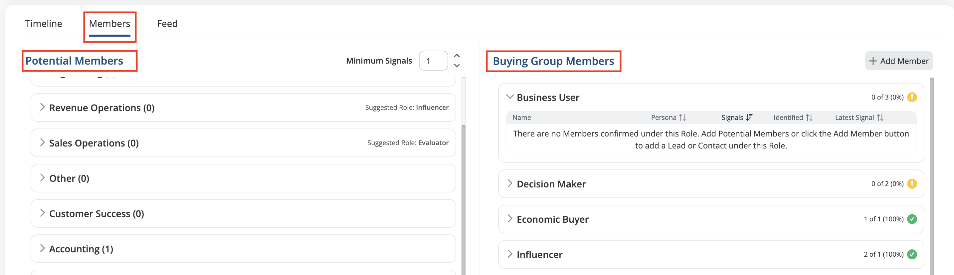Switch to the Timeline tab
The width and height of the screenshot is (954, 275).
(44, 24)
